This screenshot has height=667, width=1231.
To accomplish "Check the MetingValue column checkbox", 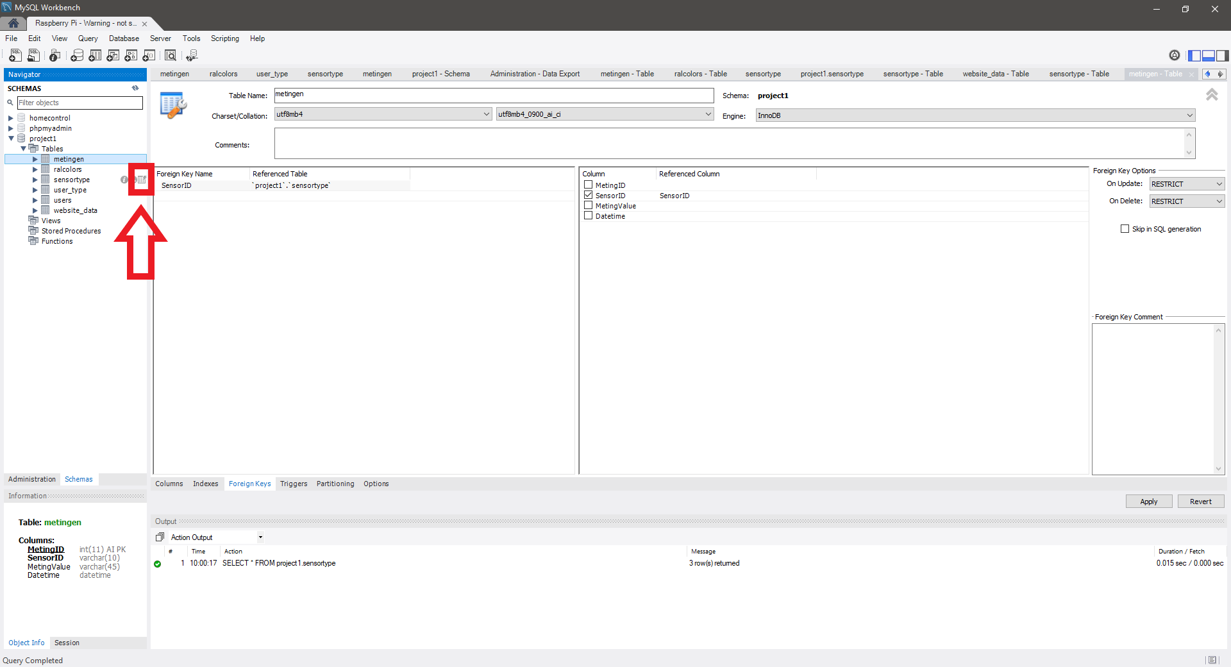I will point(588,205).
